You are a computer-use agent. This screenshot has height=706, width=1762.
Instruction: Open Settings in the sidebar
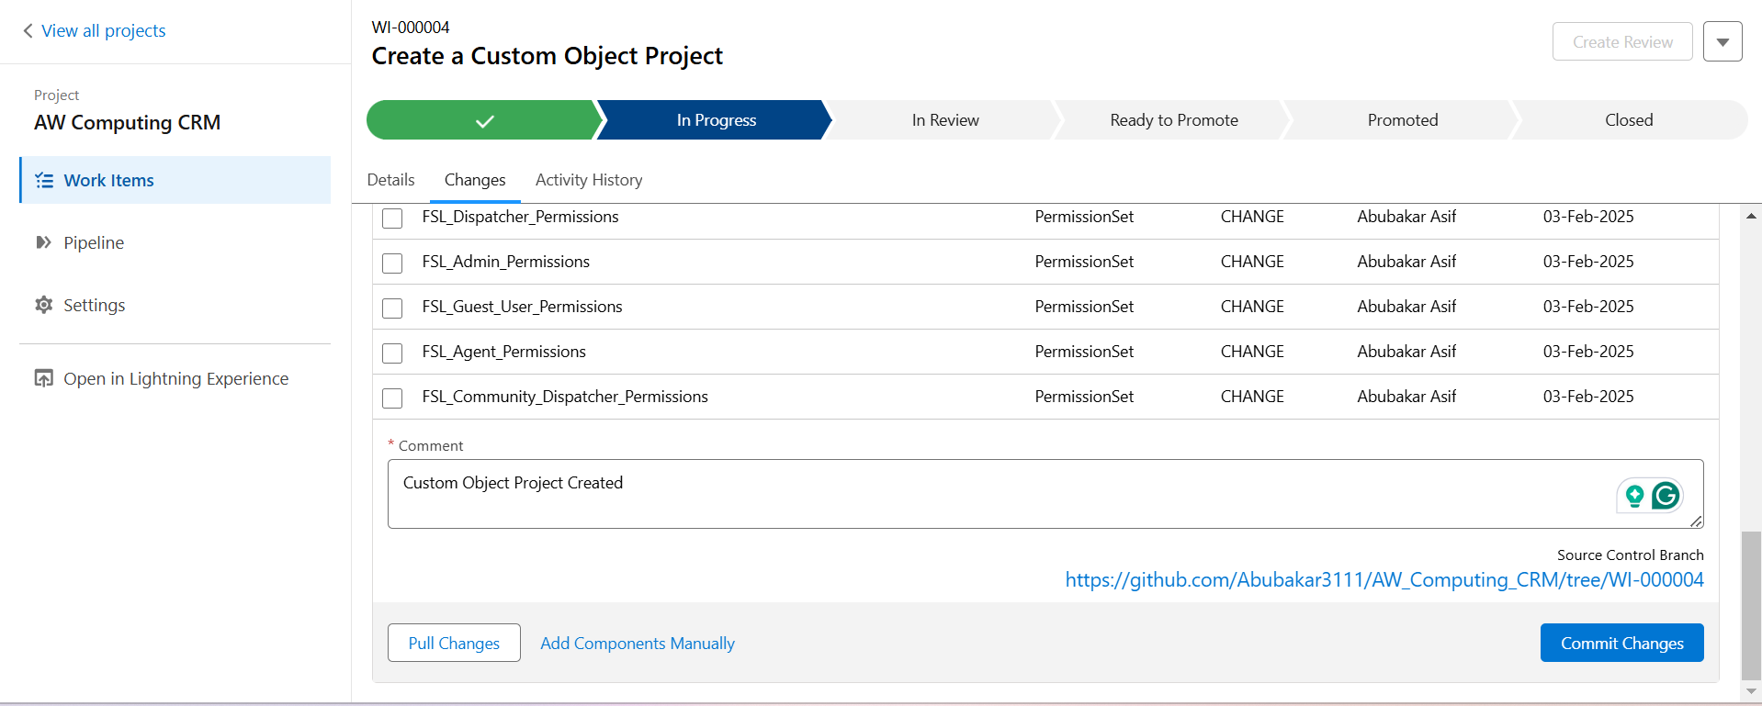(x=94, y=305)
